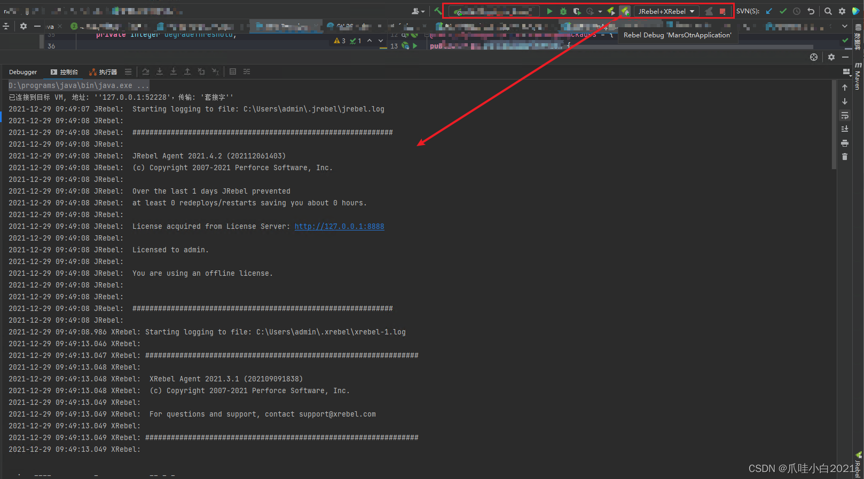Click the console Up stack trace arrow
The height and width of the screenshot is (479, 864).
[x=845, y=87]
